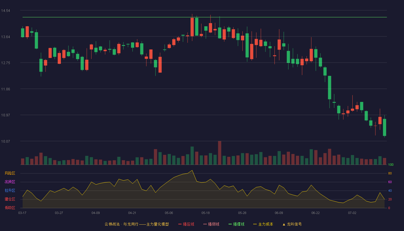This screenshot has width=404, height=231.
Task: Click the 05-06 date label
Action: pos(169,213)
